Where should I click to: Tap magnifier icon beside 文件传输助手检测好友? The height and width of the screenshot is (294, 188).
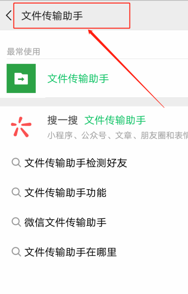click(16, 163)
